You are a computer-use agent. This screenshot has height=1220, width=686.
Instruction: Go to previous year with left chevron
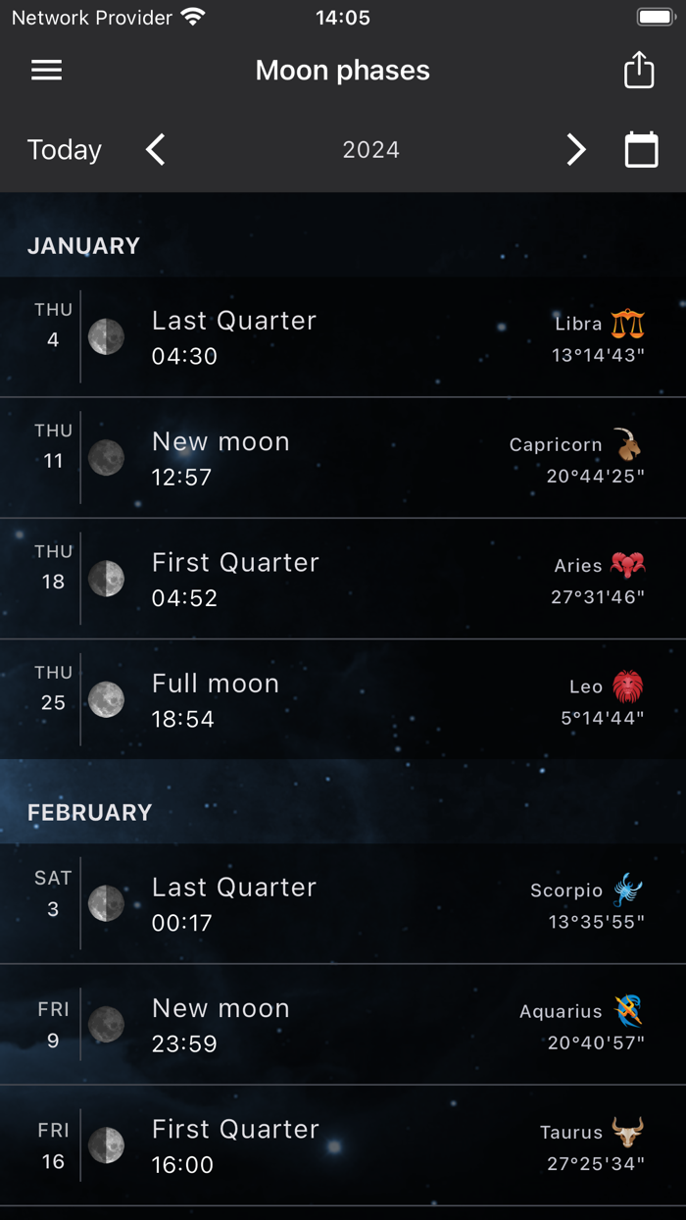tap(155, 149)
